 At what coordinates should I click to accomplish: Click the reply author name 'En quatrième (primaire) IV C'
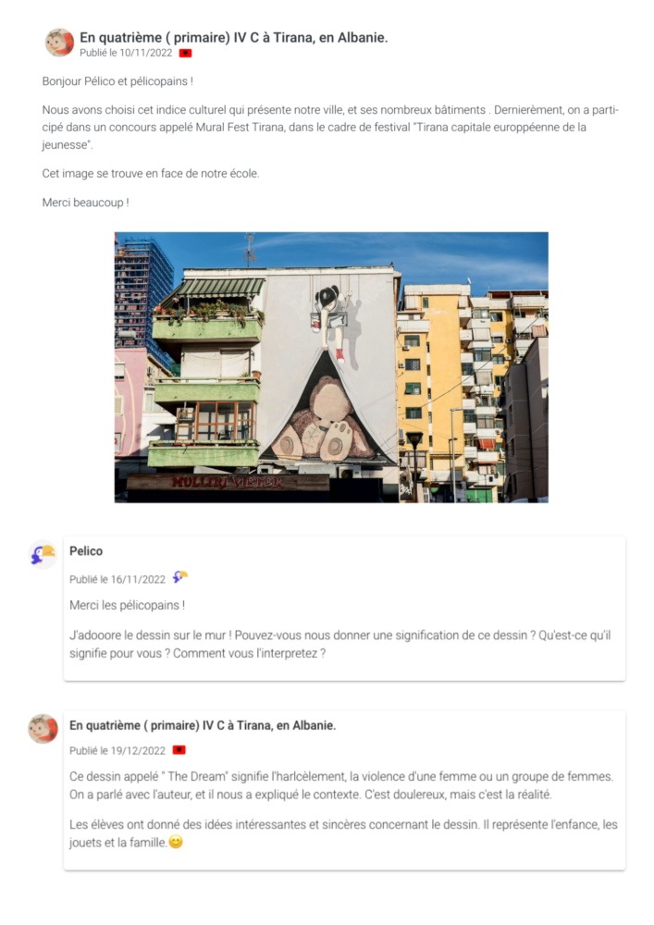tap(203, 725)
